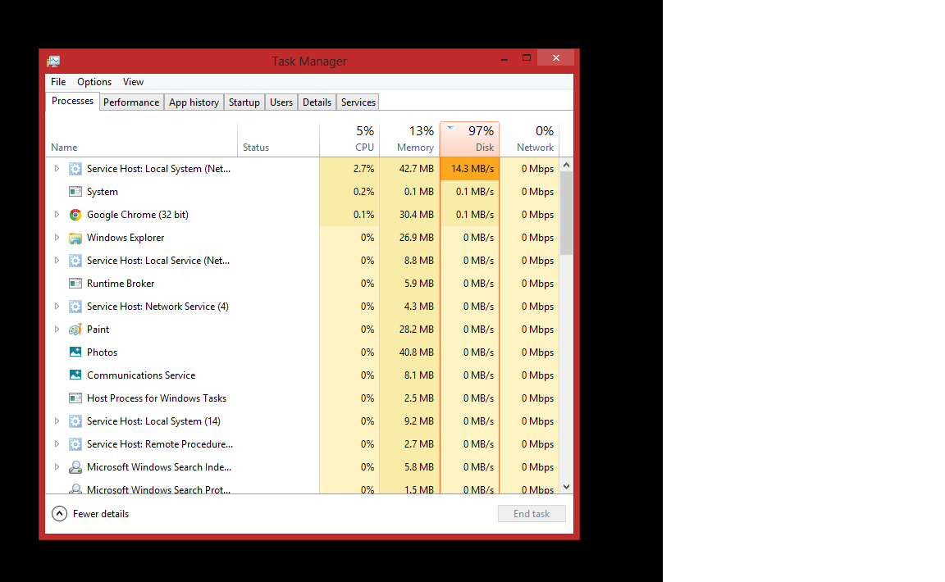Viewport: 945px width, 582px height.
Task: Select the 0.2% System CPU cell
Action: click(x=349, y=192)
